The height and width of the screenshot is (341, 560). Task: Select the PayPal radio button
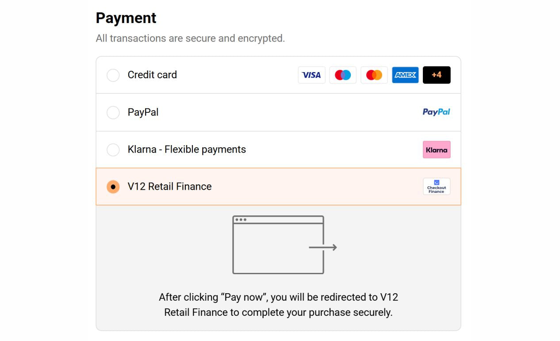tap(113, 112)
